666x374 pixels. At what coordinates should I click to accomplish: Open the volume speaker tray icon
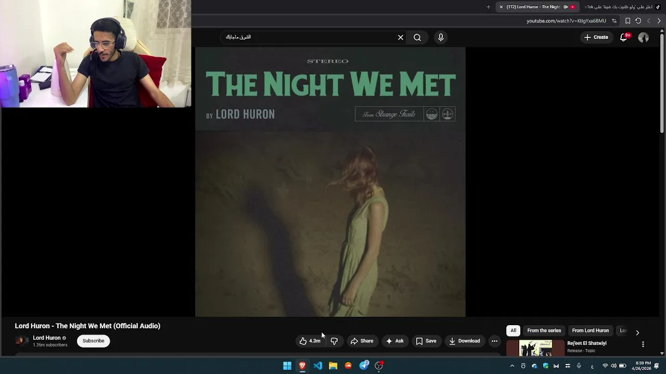point(613,366)
